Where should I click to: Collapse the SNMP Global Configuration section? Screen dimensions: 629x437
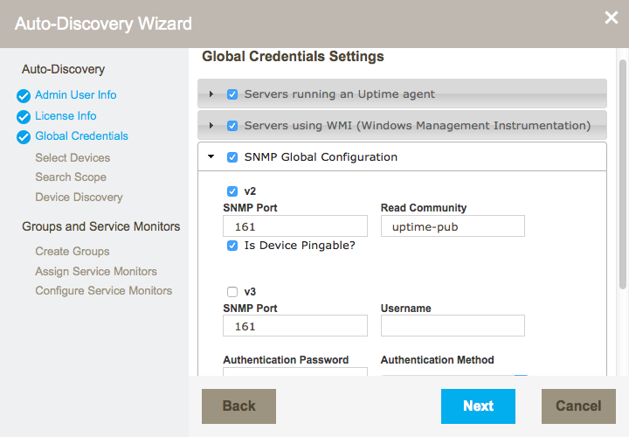point(211,158)
